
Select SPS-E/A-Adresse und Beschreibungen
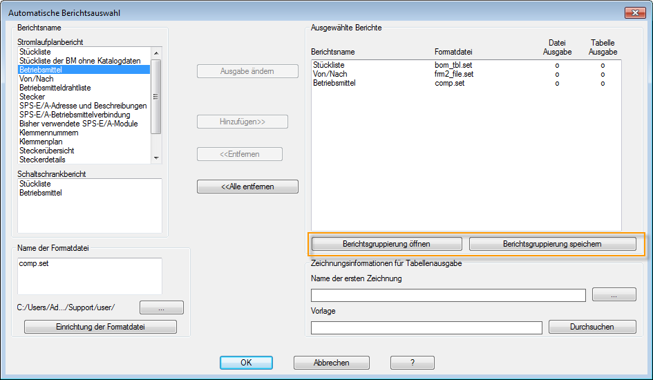click(83, 106)
